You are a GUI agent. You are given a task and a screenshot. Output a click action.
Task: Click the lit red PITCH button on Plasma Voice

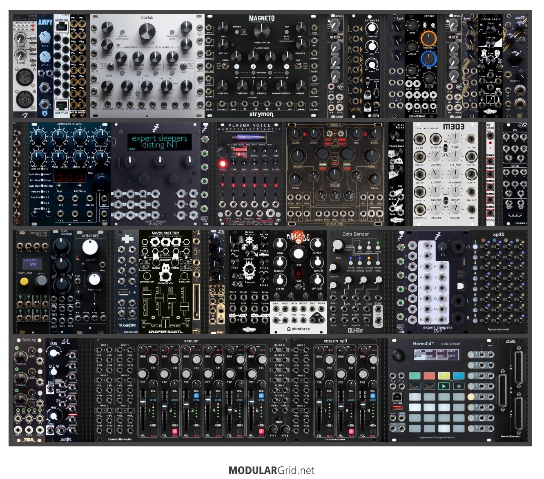(223, 164)
